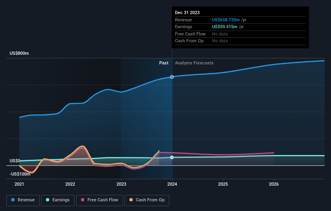The width and height of the screenshot is (331, 211).
Task: Click the earnings data point at 2024
Action: pos(172,157)
